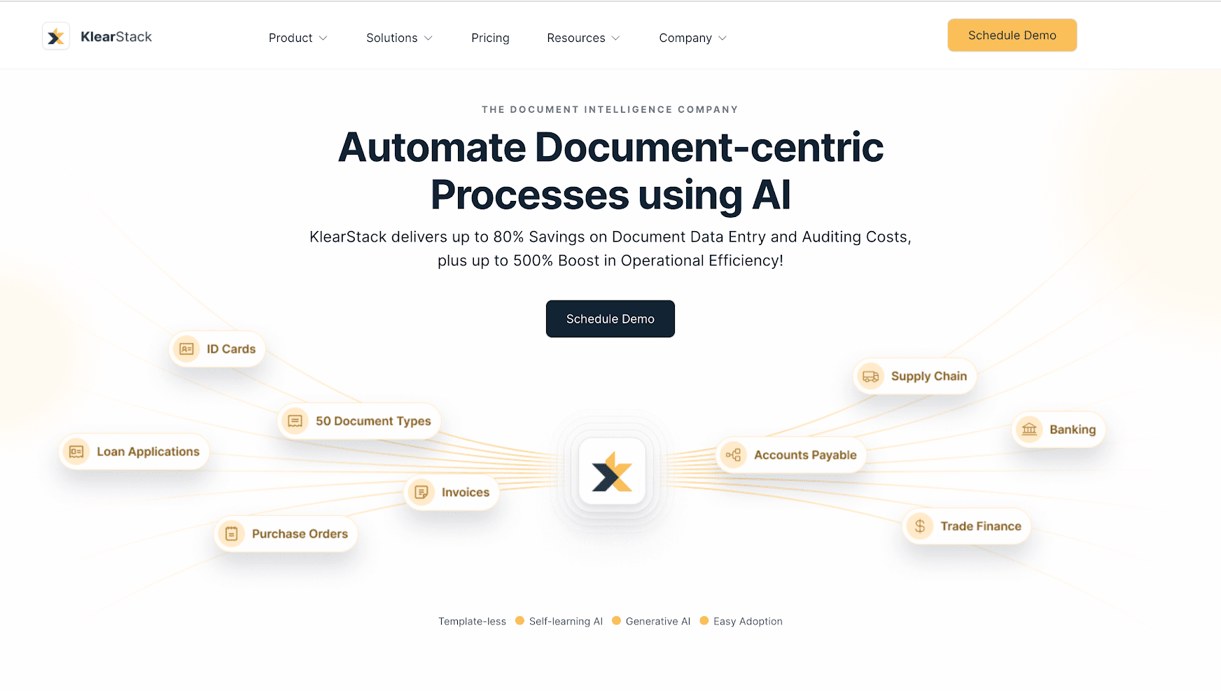Click the Banking building icon
This screenshot has width=1221, height=691.
pyautogui.click(x=1029, y=429)
